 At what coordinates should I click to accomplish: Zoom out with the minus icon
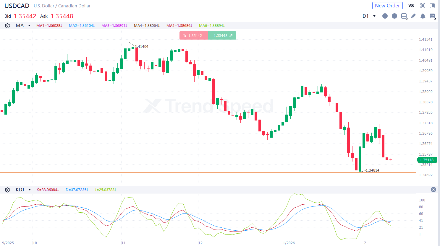[x=394, y=16]
